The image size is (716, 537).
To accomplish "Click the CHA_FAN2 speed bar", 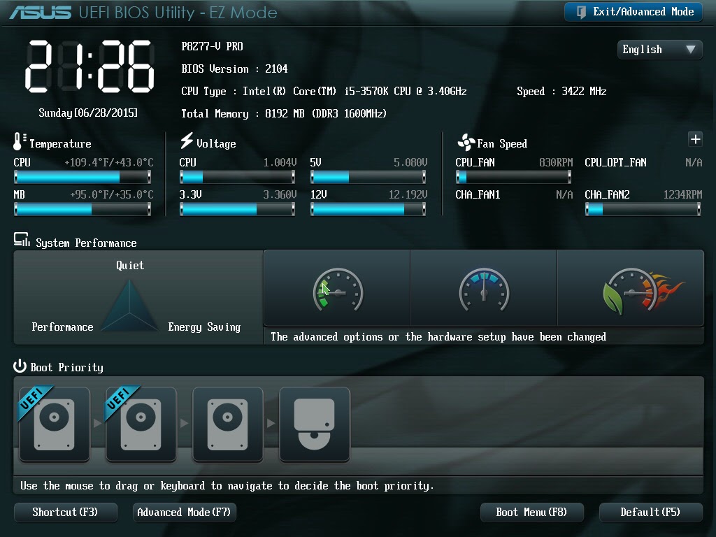I will point(643,209).
